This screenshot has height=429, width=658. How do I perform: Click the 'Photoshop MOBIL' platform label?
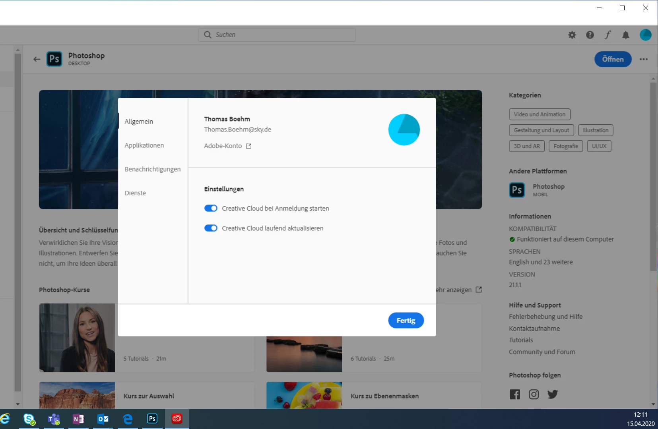click(549, 190)
